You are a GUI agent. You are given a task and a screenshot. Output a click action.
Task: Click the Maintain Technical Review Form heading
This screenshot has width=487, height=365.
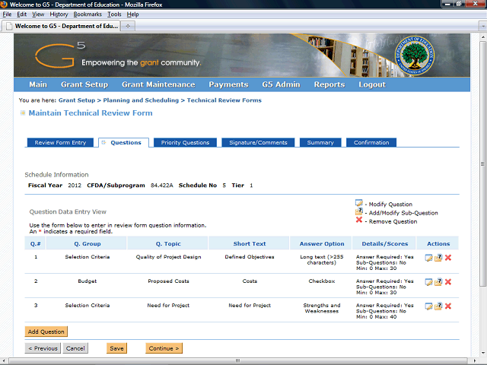(91, 113)
